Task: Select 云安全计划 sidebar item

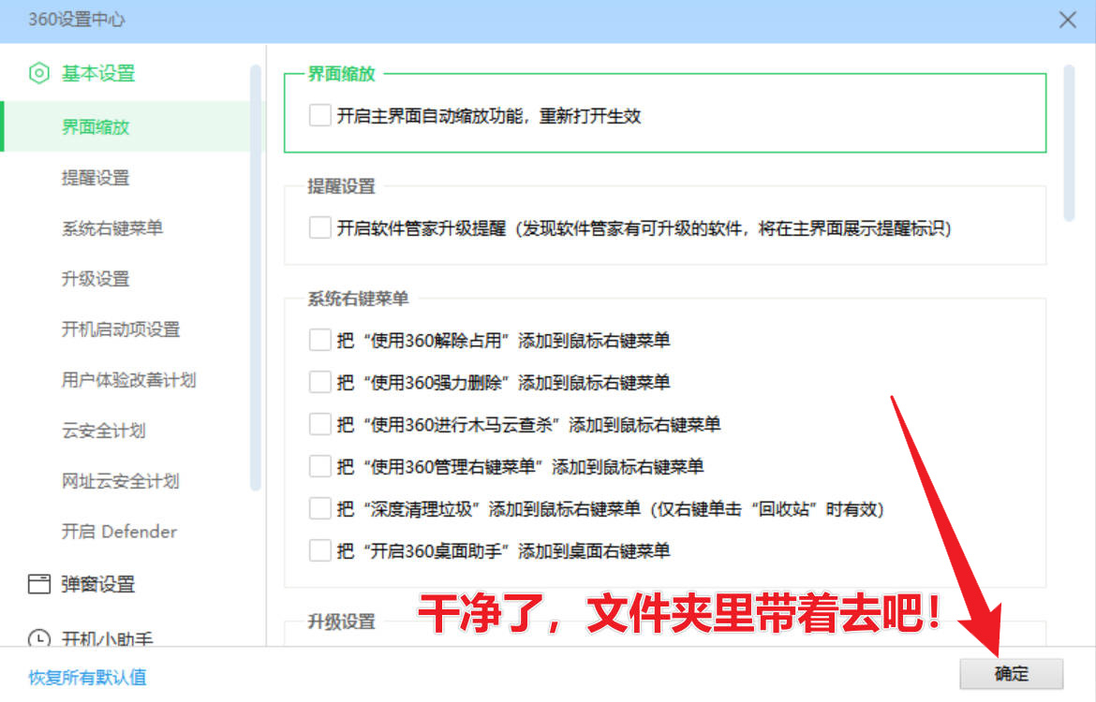Action: click(103, 431)
